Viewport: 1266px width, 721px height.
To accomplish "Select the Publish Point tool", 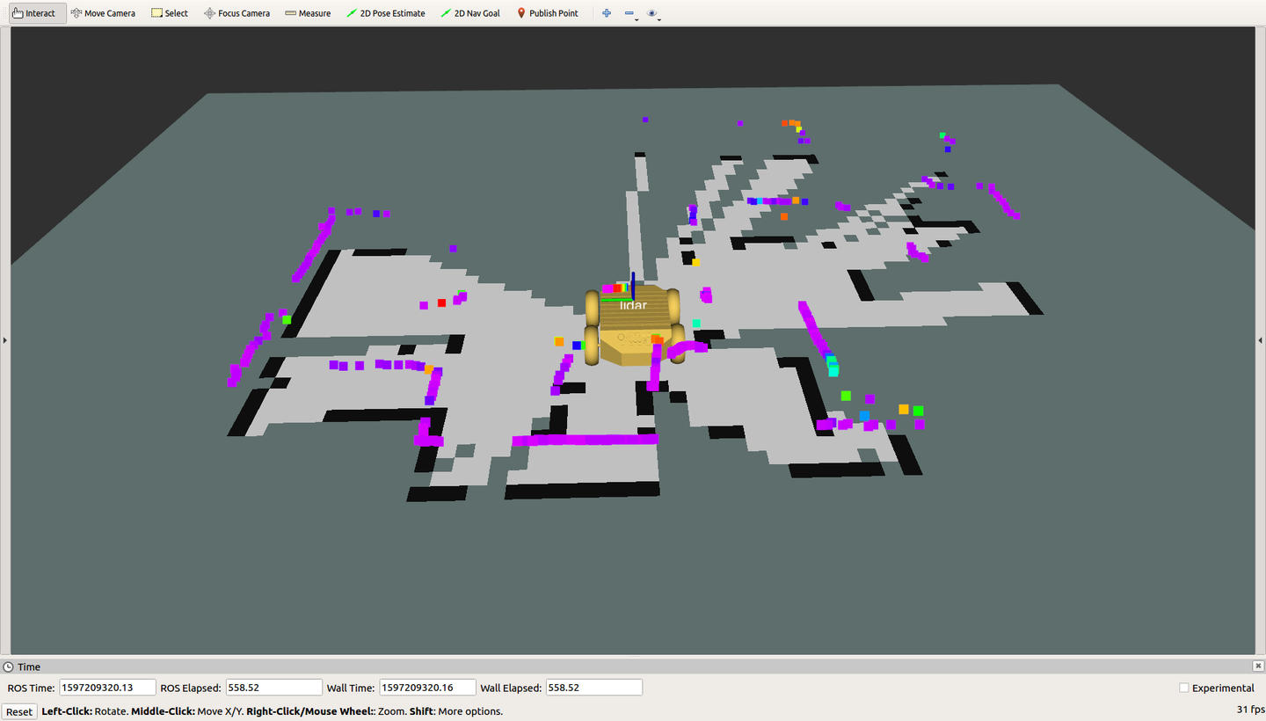I will tap(547, 13).
